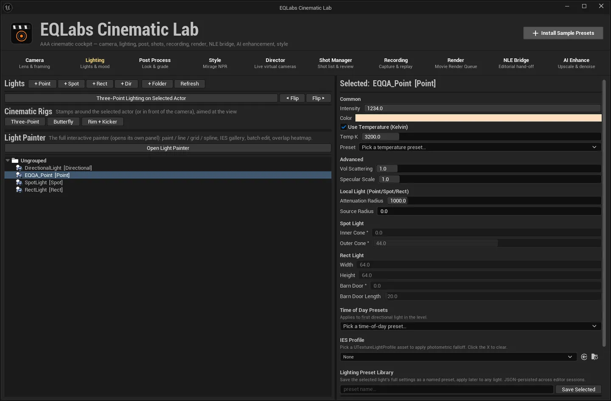Image resolution: width=611 pixels, height=401 pixels.
Task: Switch to the Director tab
Action: coord(275,63)
